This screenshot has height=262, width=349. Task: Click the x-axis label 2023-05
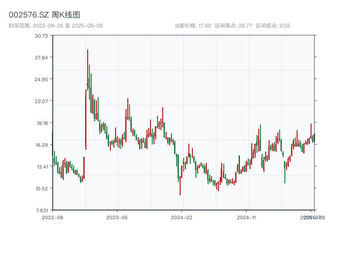pyautogui.click(x=117, y=217)
